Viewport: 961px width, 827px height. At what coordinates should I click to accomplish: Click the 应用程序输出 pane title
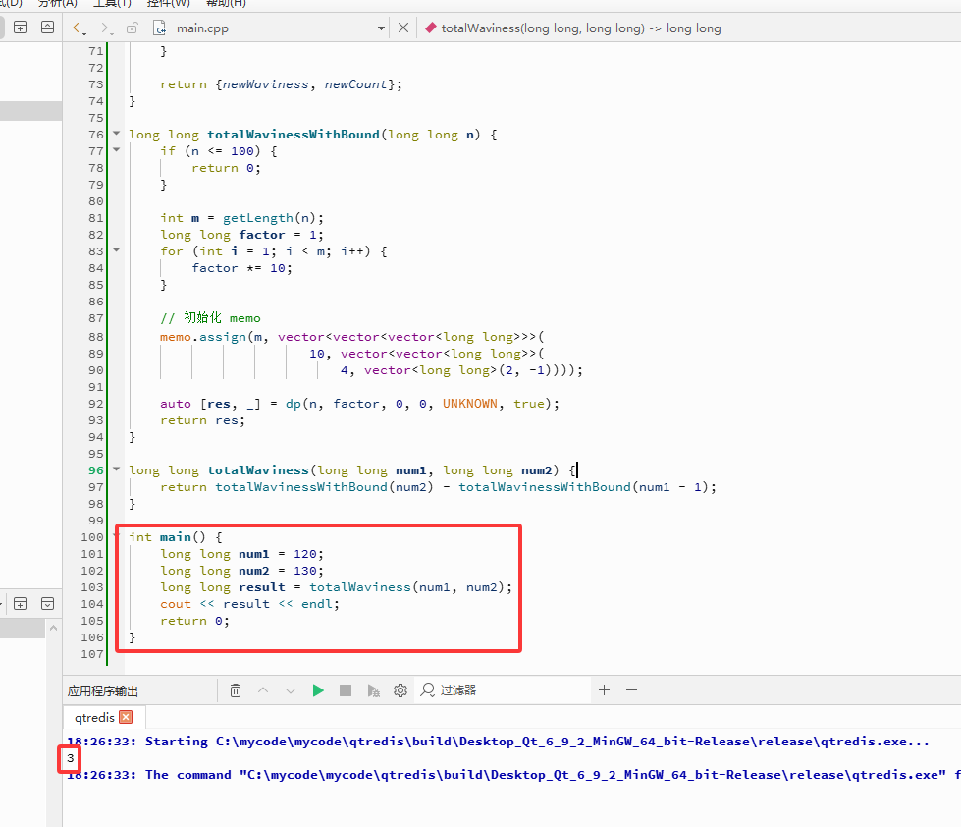click(x=102, y=690)
